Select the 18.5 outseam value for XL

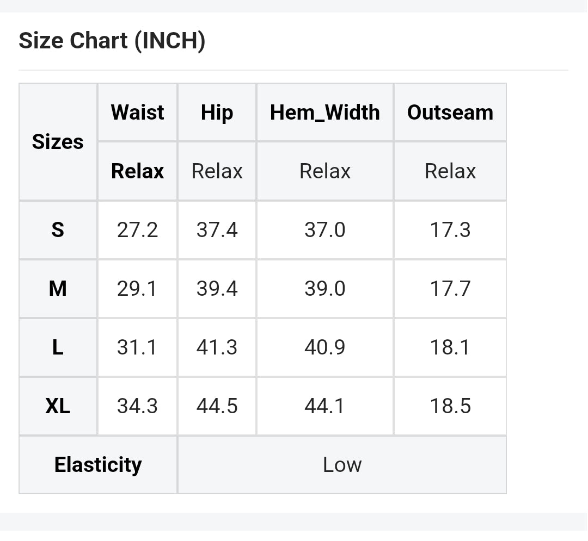point(450,406)
